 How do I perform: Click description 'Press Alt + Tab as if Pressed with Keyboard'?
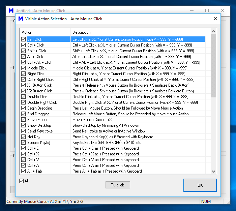107,171
